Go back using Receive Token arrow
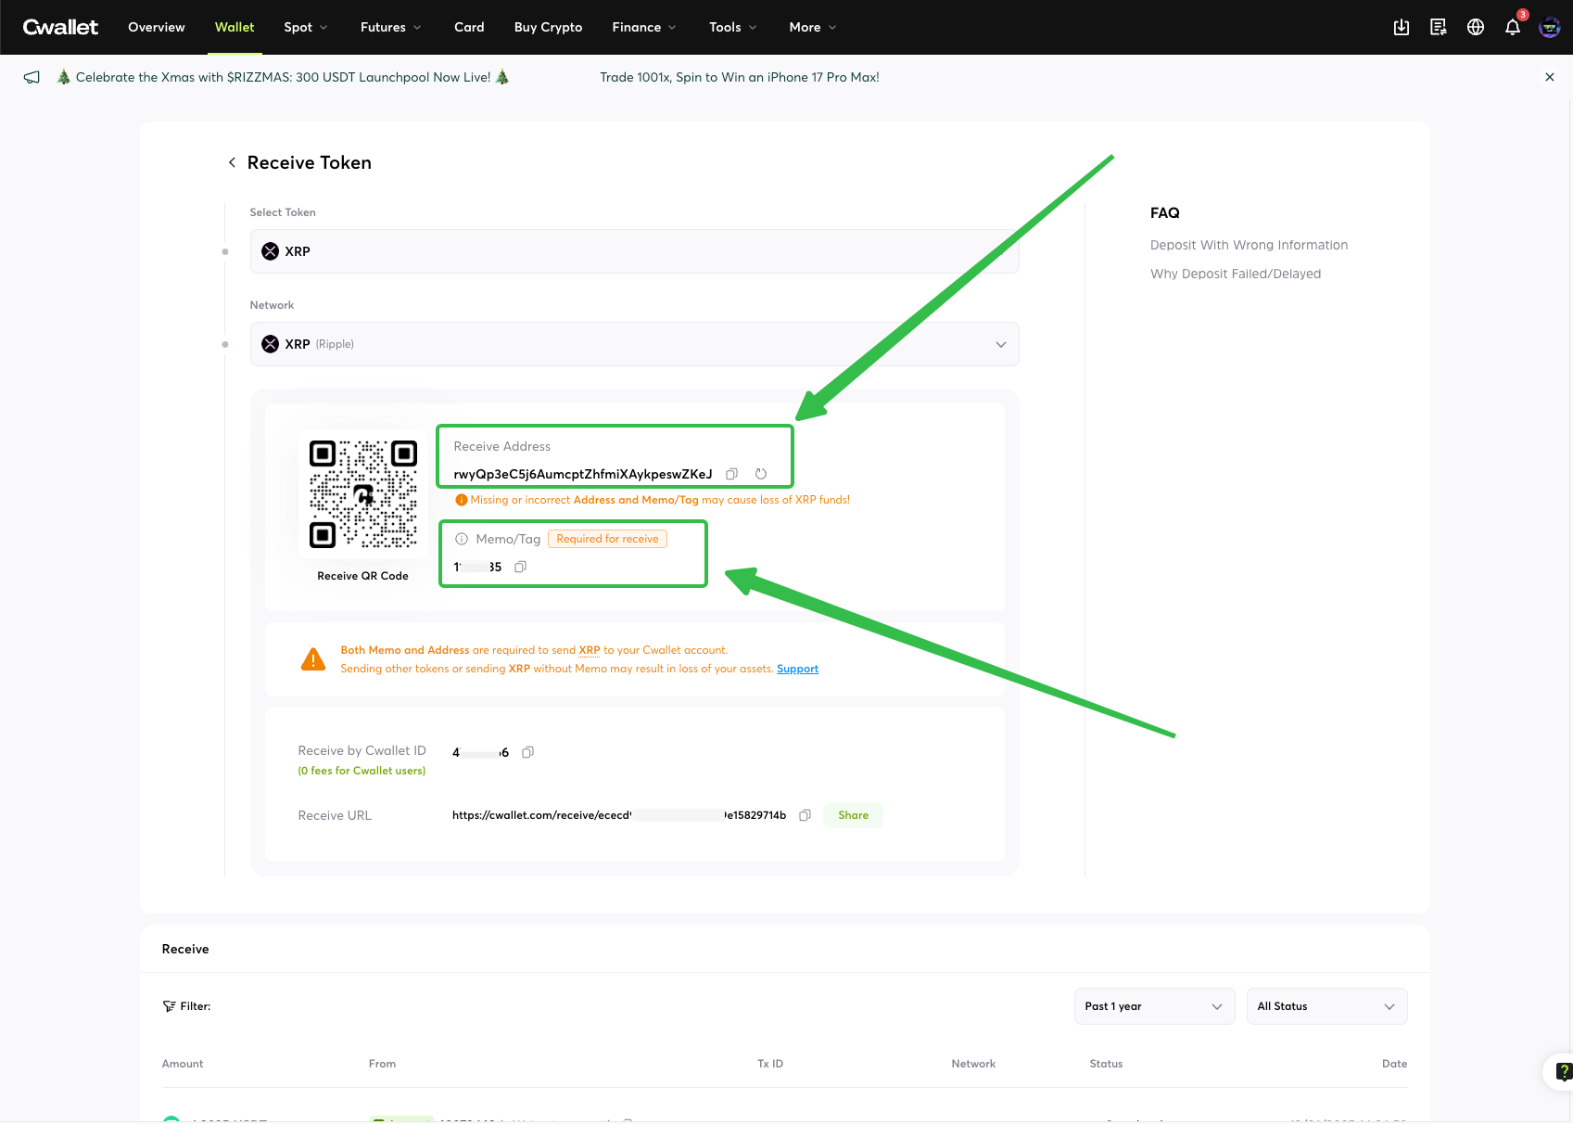 (232, 162)
